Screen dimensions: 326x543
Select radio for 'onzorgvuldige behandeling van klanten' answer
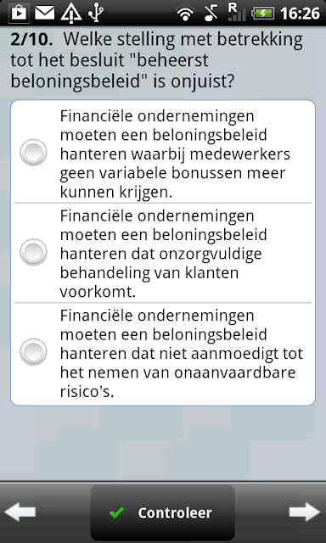(x=33, y=252)
